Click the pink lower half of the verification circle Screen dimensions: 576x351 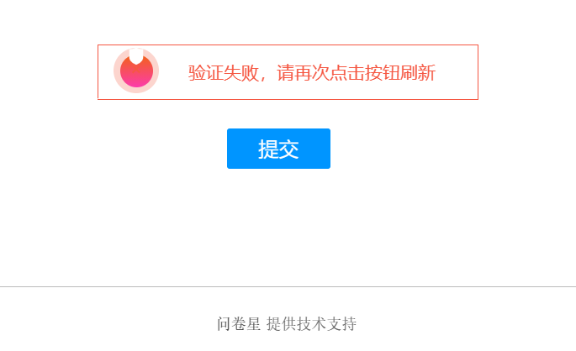click(136, 80)
